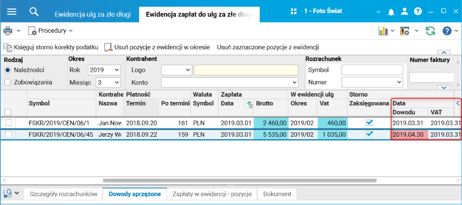Click Księguj storno korekty podatku
Viewport: 462px width, 205px height.
(51, 47)
